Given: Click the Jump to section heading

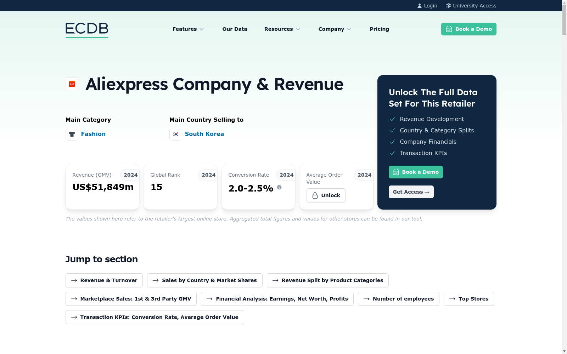Looking at the screenshot, I should click(102, 259).
